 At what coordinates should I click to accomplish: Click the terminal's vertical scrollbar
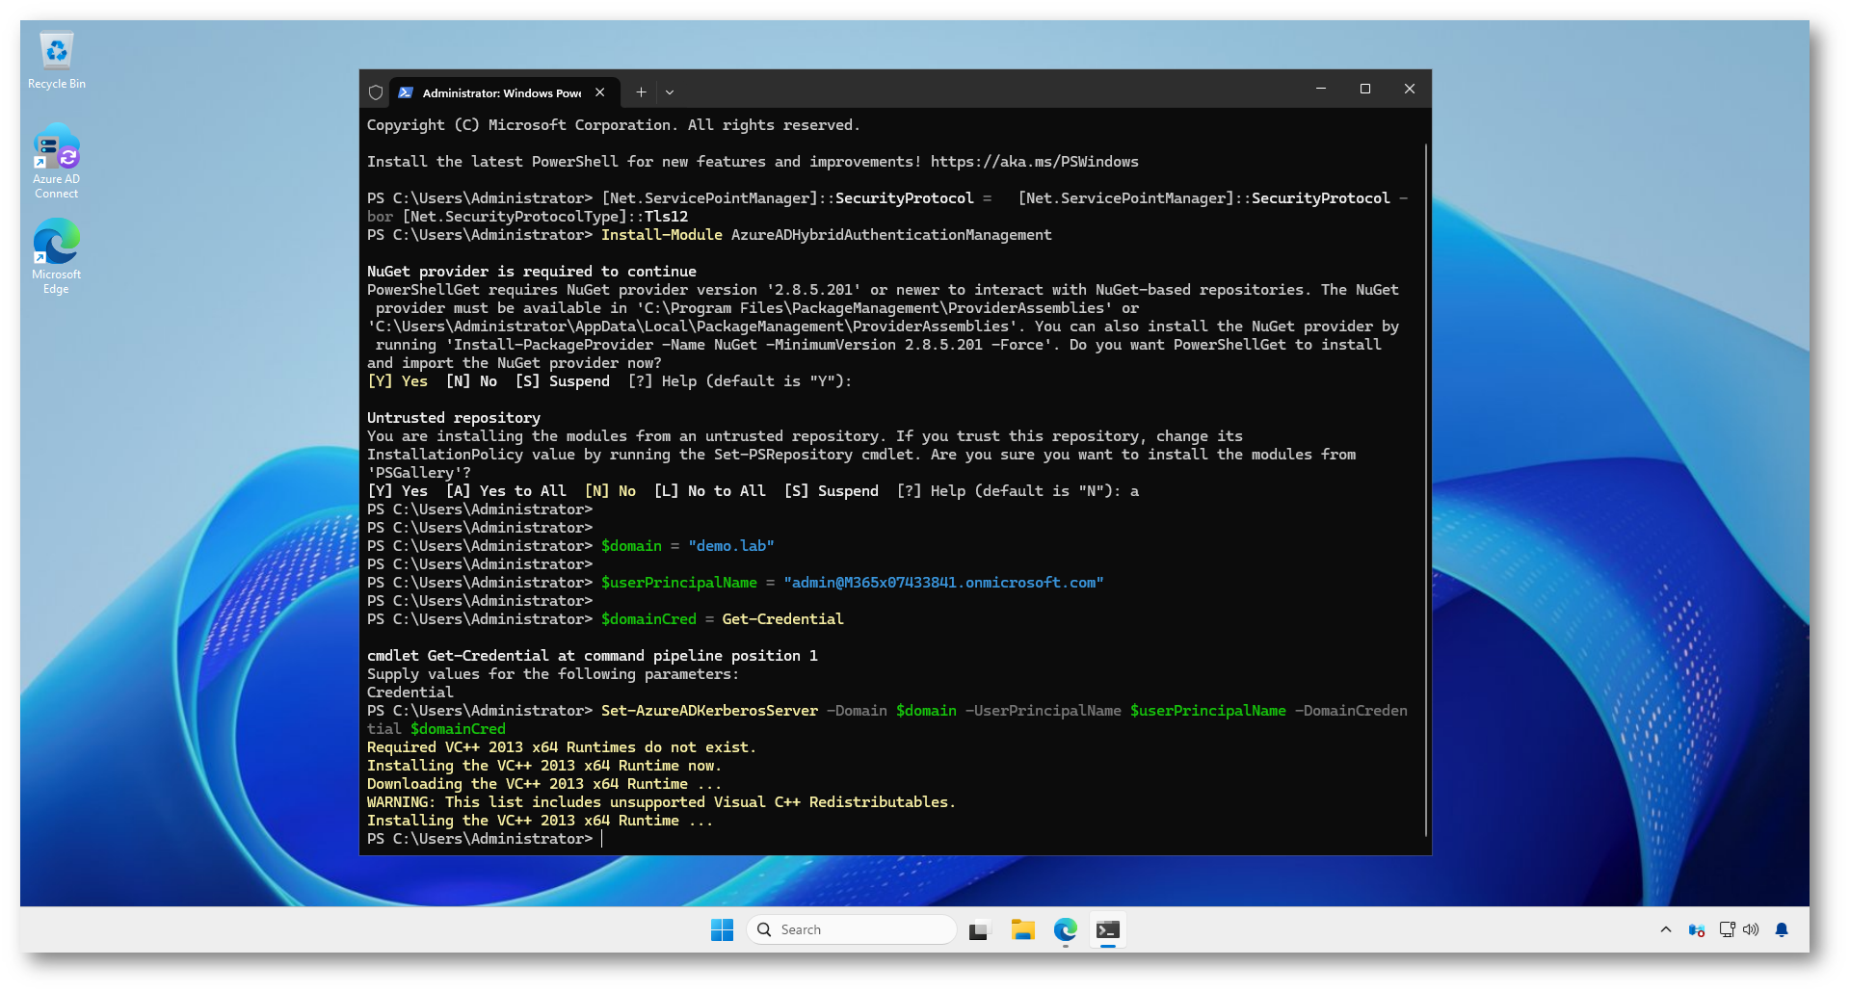[x=1425, y=489]
